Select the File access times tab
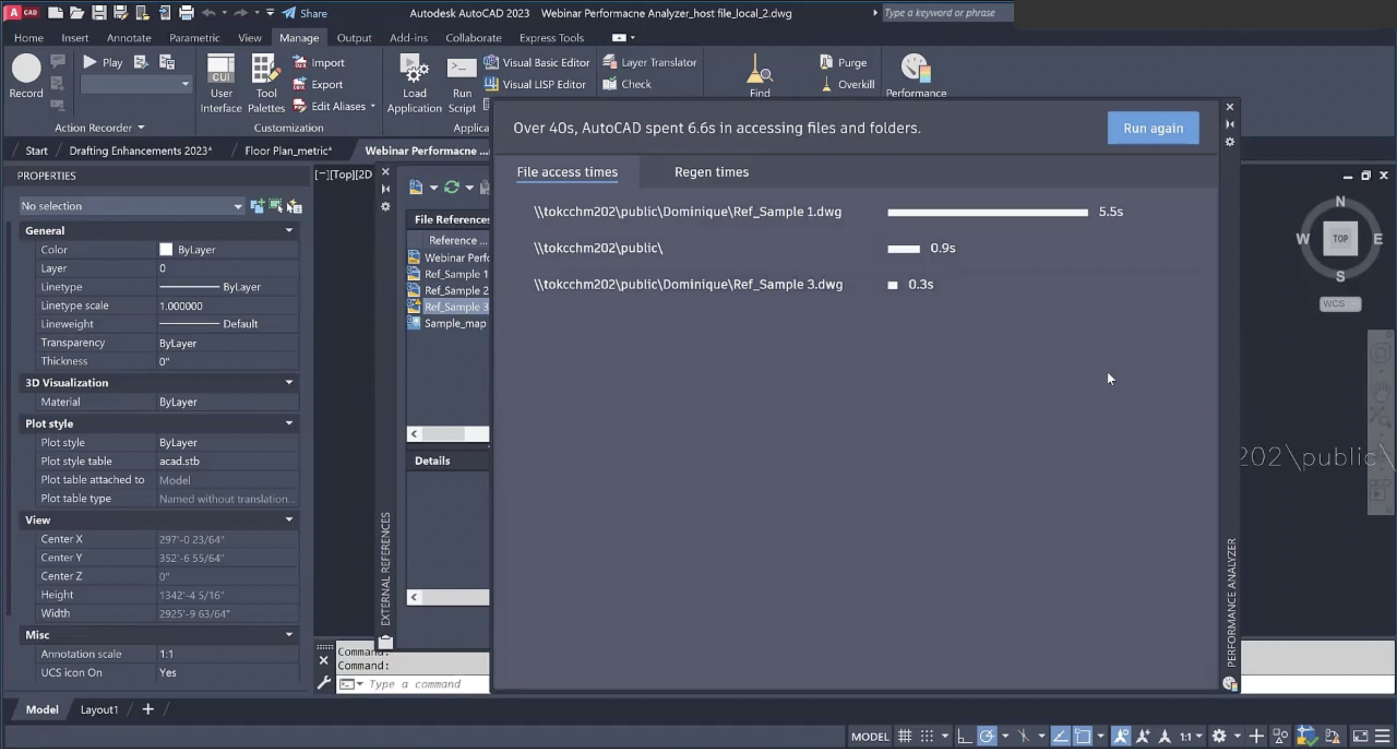Image resolution: width=1397 pixels, height=749 pixels. 567,172
